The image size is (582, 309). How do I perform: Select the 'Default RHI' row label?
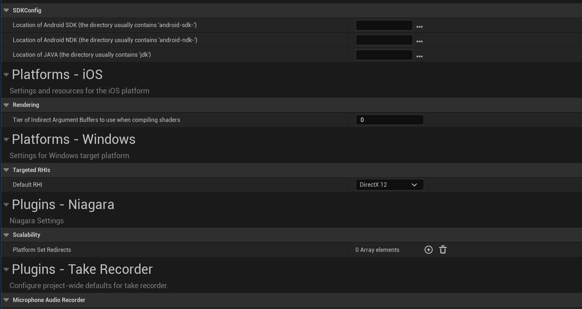(27, 184)
